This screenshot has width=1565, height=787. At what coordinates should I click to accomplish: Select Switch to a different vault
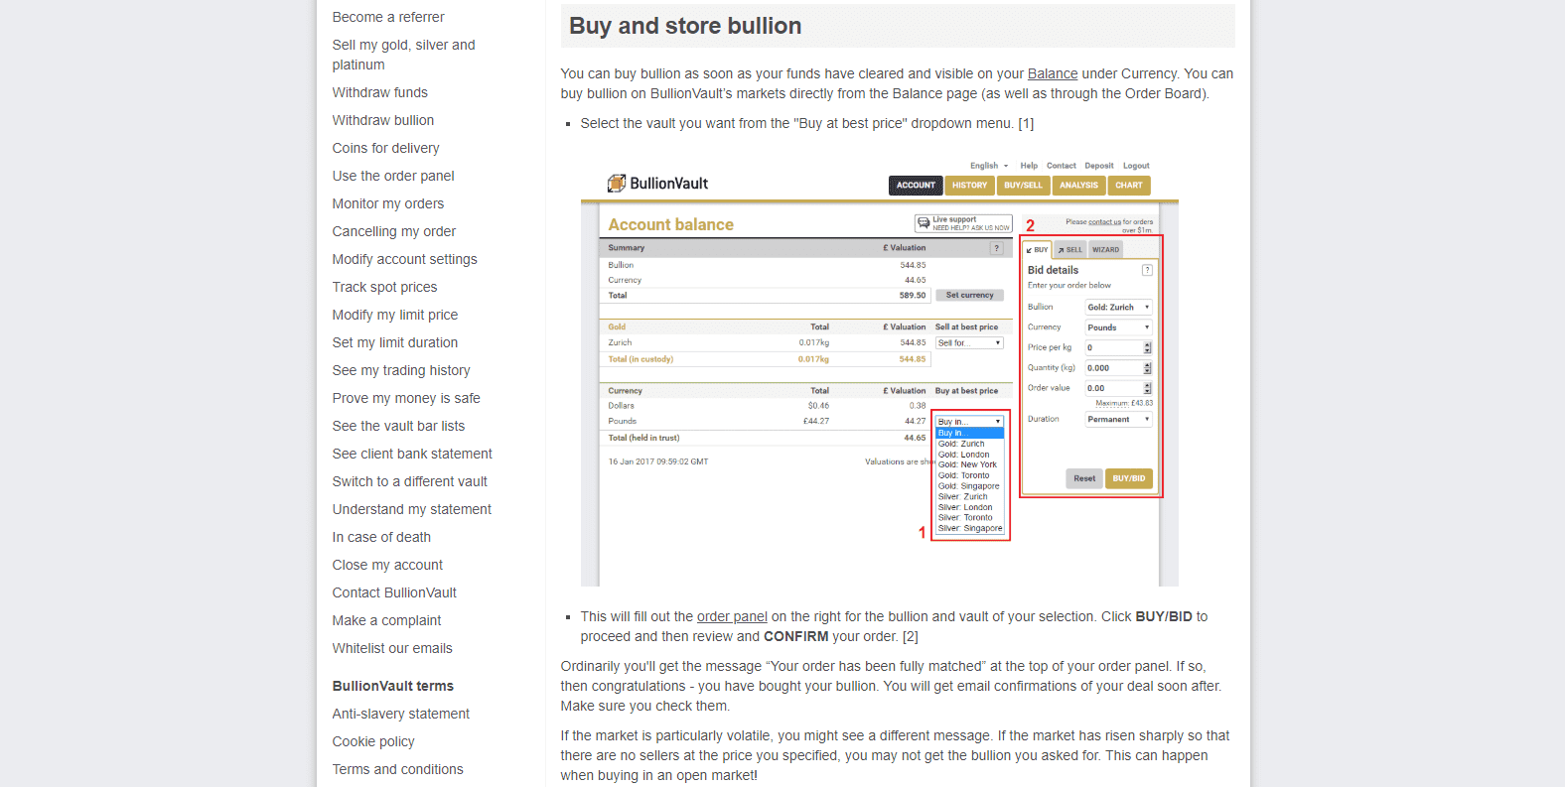(x=410, y=481)
